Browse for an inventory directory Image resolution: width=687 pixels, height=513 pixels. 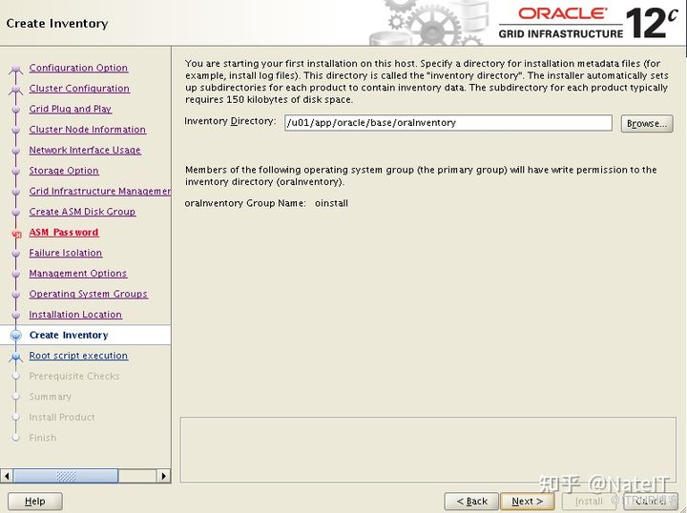pos(647,123)
